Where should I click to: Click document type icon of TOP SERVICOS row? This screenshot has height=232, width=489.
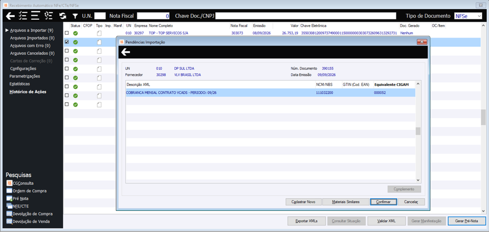pos(99,33)
